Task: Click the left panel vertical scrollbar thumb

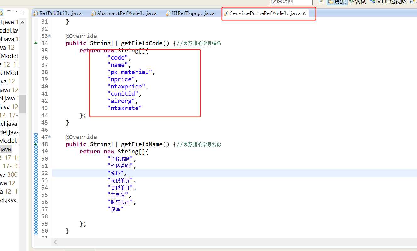Action: tap(22, 104)
